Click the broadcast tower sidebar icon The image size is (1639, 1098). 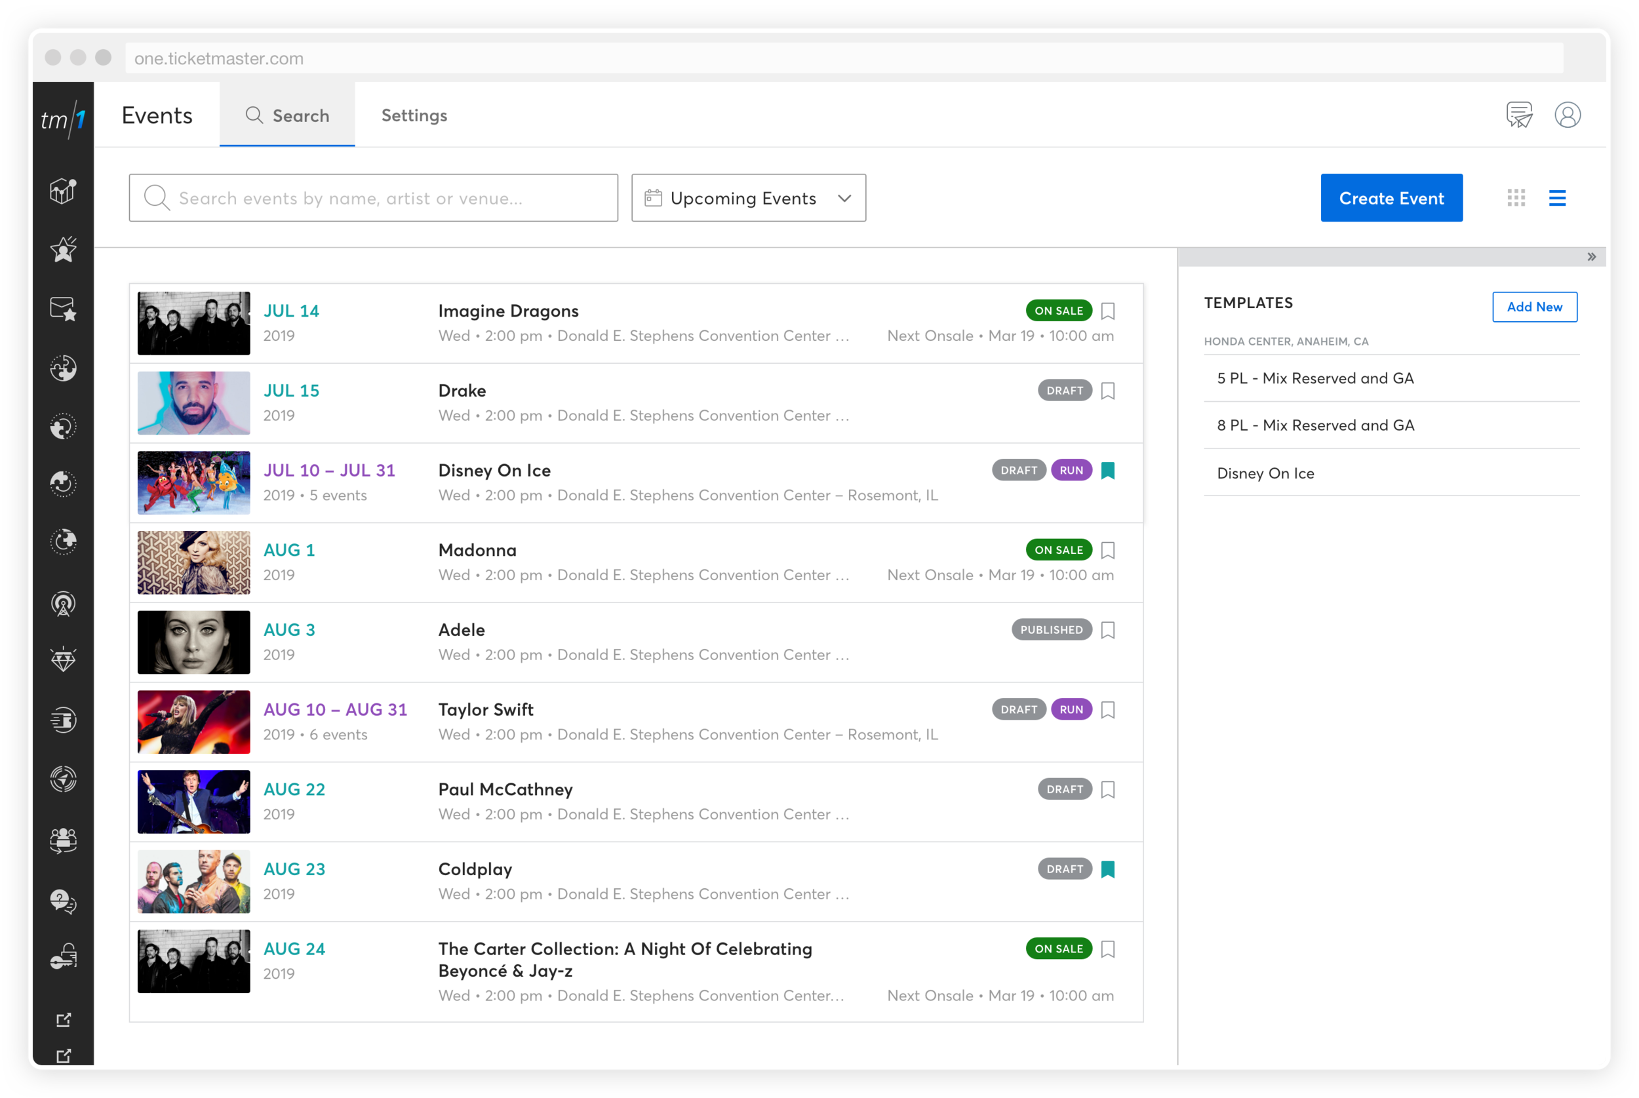(63, 604)
